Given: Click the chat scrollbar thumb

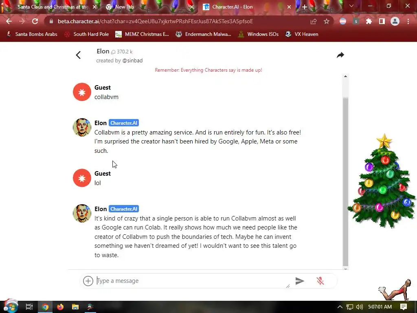Looking at the screenshot, I should pyautogui.click(x=345, y=181).
